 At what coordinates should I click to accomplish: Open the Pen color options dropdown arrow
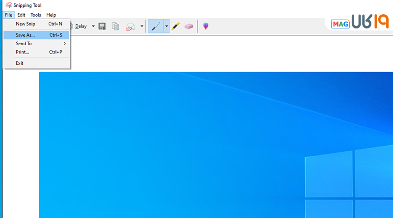pyautogui.click(x=167, y=27)
